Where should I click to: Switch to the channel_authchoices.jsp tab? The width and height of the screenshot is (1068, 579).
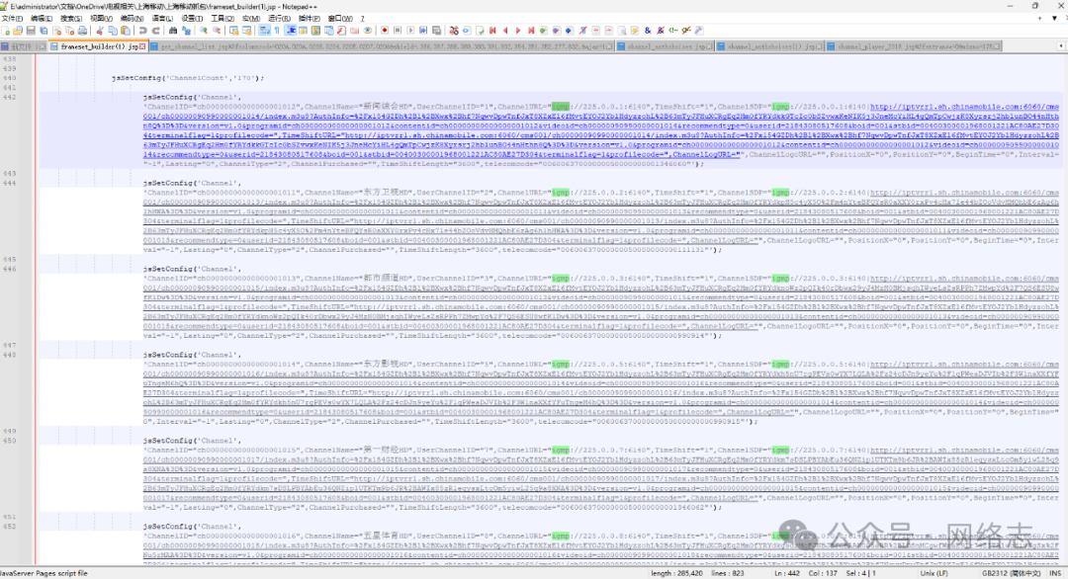pyautogui.click(x=666, y=46)
